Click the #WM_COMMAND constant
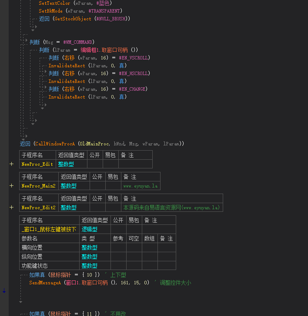 point(77,42)
